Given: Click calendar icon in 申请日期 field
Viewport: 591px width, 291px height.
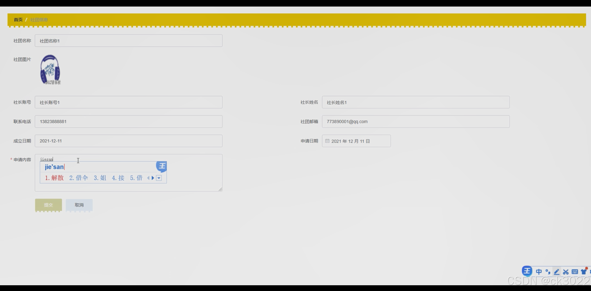Looking at the screenshot, I should coord(327,141).
